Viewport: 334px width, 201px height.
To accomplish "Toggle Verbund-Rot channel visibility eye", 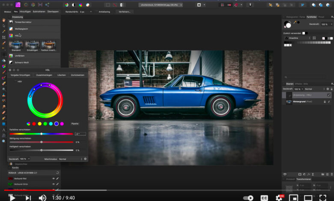I will [54, 178].
